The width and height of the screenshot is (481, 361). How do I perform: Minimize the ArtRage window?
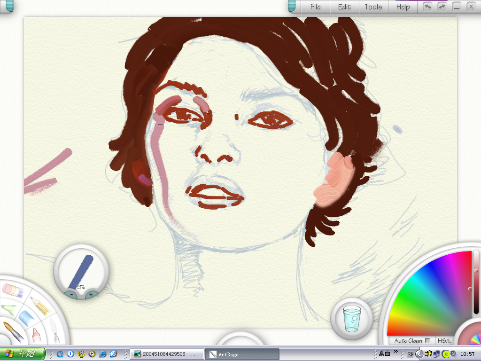pyautogui.click(x=457, y=7)
